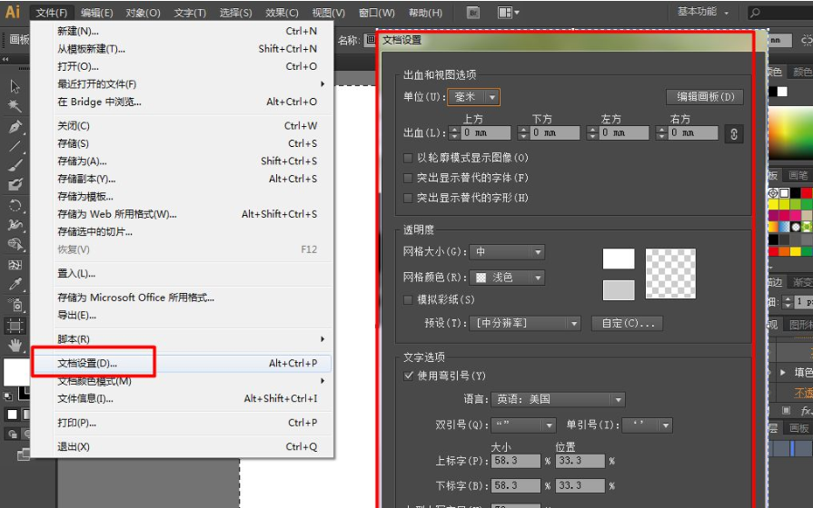Collapse the tools panel double arrow
Screen dimensions: 813x508
pos(5,60)
